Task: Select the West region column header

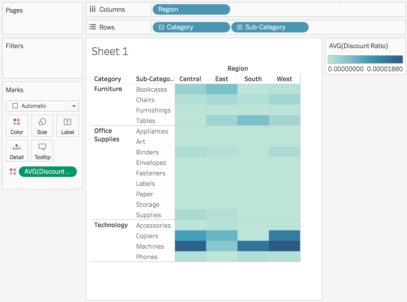Action: tap(284, 79)
